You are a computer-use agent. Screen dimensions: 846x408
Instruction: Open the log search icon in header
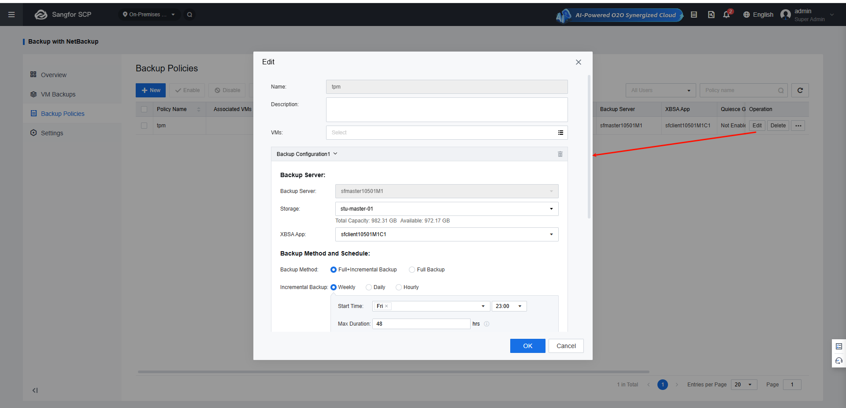pyautogui.click(x=711, y=15)
